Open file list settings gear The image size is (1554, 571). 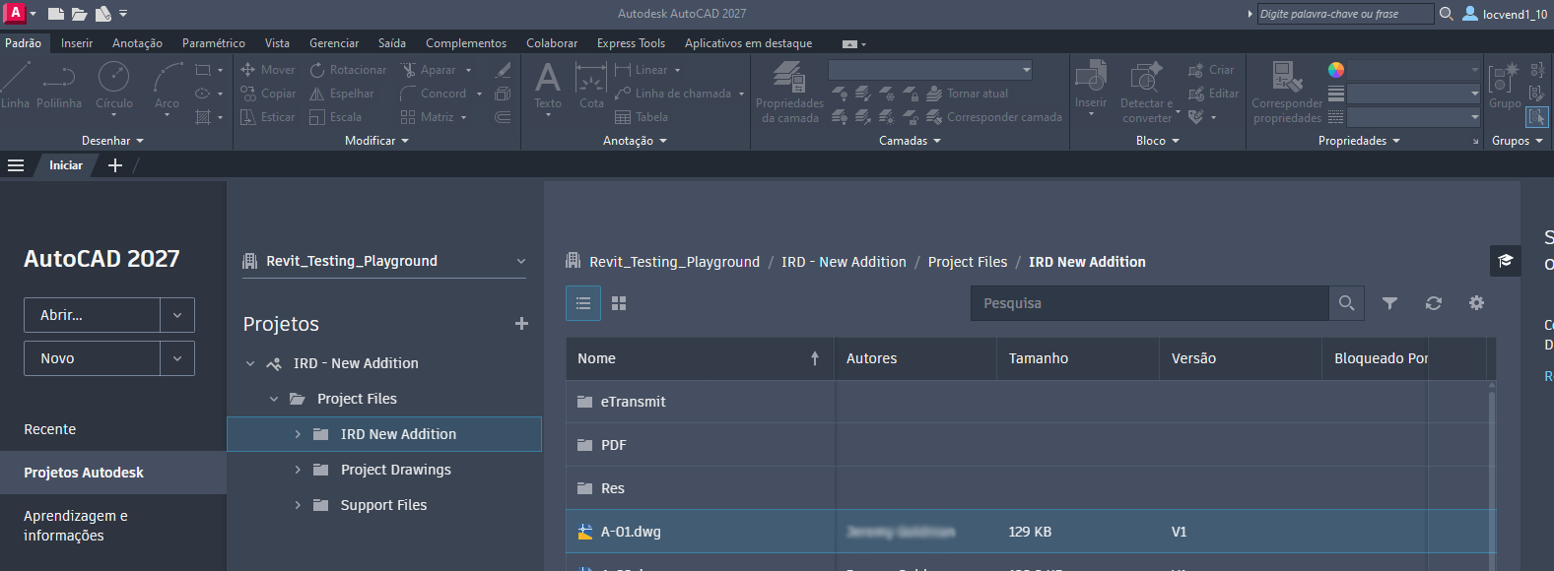1476,303
